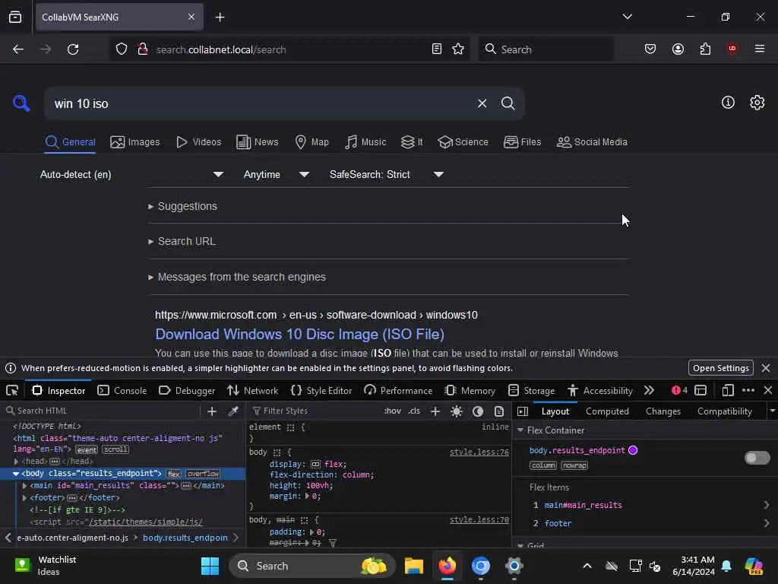Viewport: 778px width, 584px height.
Task: Show more DevTools tools chevron
Action: [x=649, y=391]
